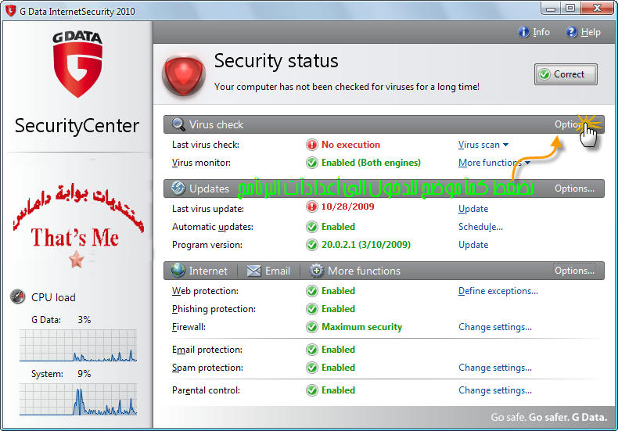Open the Schedule link
The image size is (618, 431).
click(x=480, y=227)
